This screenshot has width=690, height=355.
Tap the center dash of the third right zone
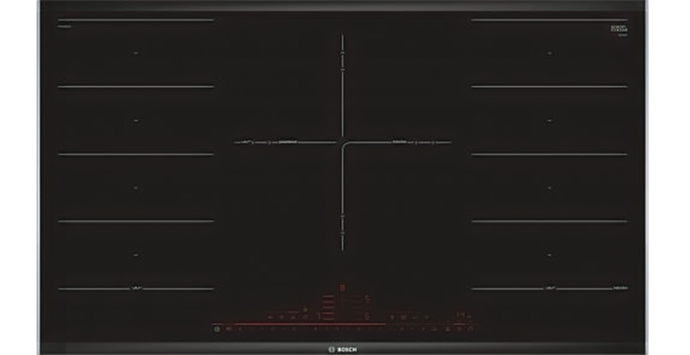pos(549,187)
